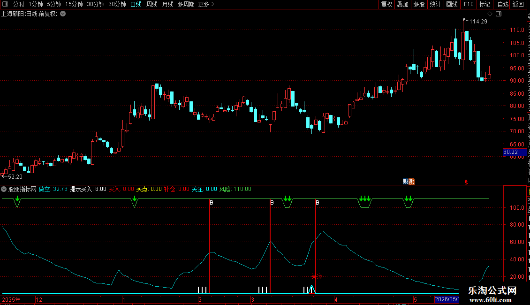Open the 多股 multi-stock view
Viewport: 530px width, 305px height.
point(419,4)
